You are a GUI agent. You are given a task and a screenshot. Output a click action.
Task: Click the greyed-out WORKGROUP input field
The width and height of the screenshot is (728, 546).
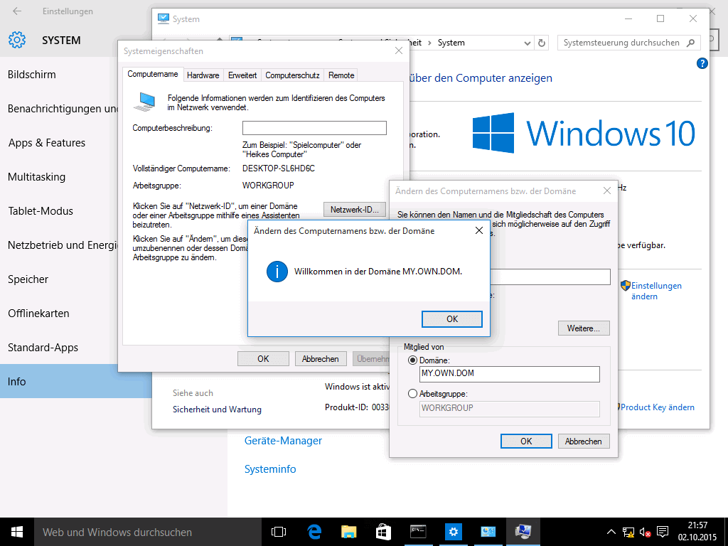[509, 409]
